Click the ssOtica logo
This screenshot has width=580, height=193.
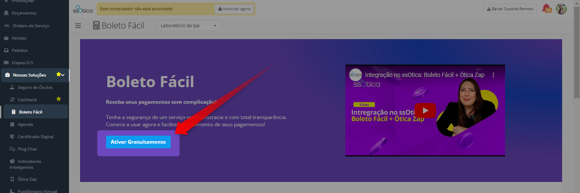[x=83, y=9]
